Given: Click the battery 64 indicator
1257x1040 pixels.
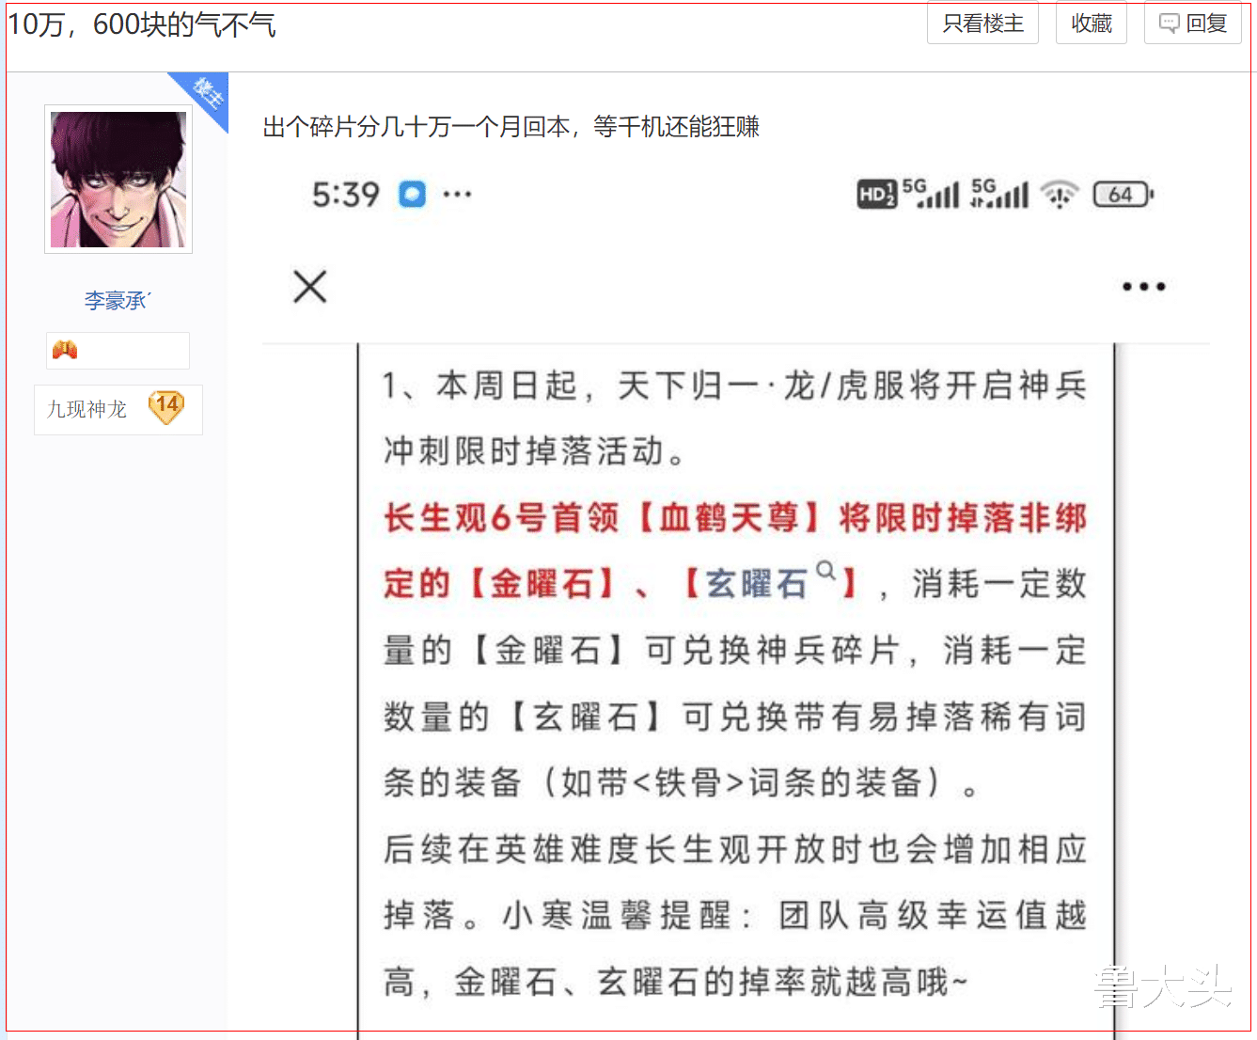Looking at the screenshot, I should (x=1123, y=195).
